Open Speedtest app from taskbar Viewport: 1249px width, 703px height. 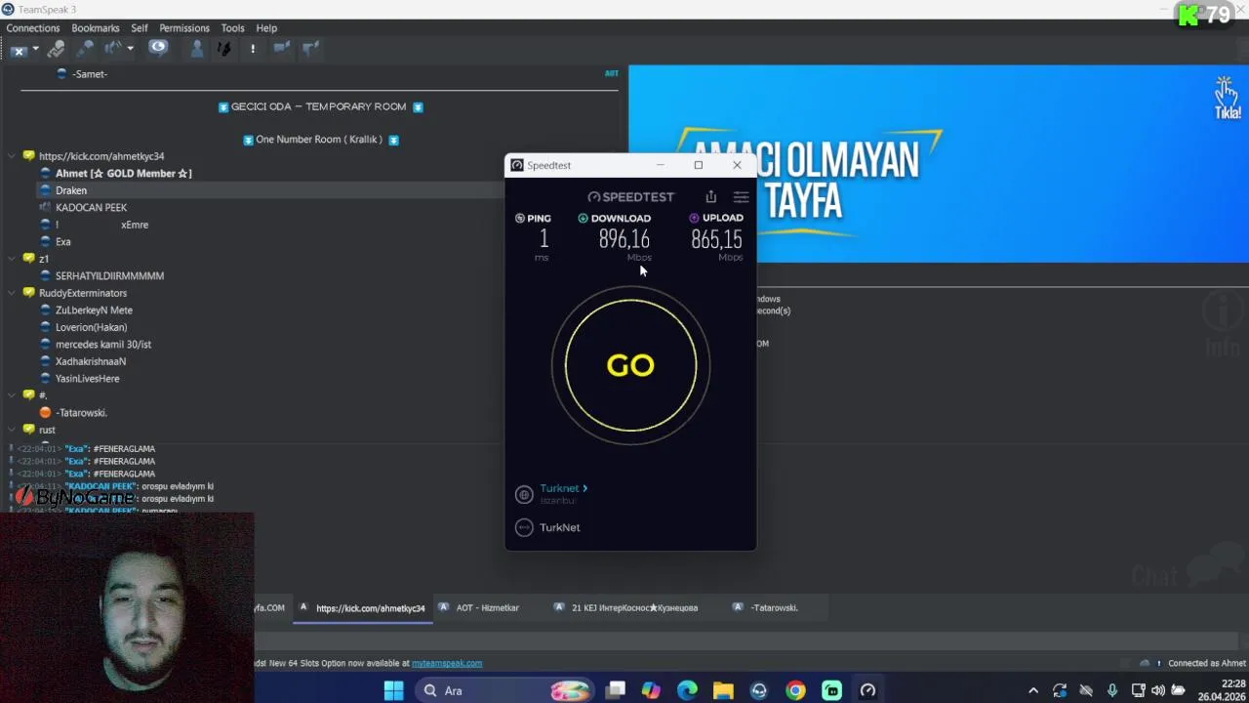(x=867, y=691)
